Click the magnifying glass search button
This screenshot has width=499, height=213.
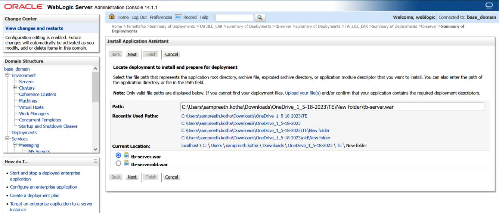pos(260,18)
